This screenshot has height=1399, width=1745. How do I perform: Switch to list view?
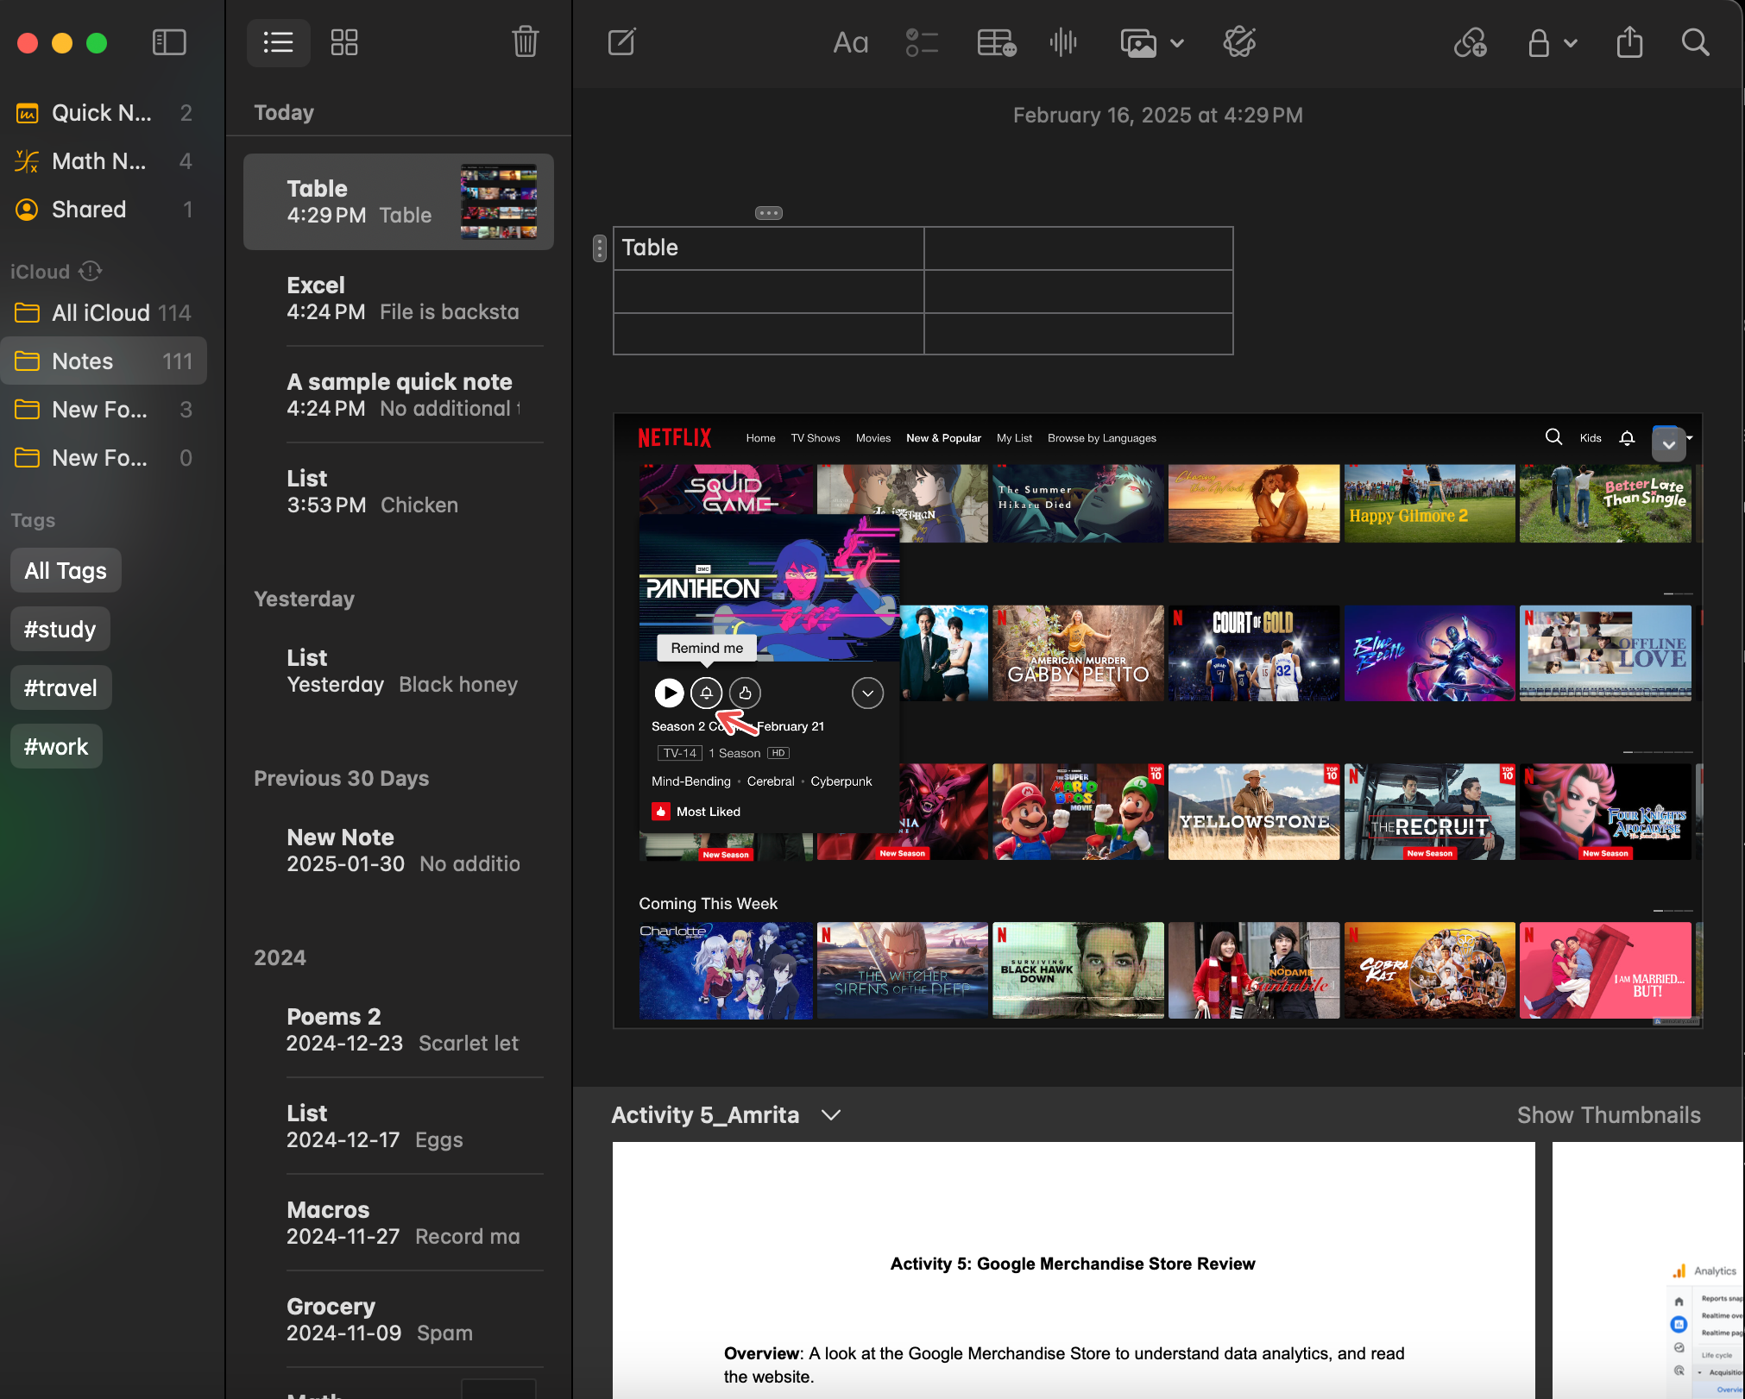(x=278, y=42)
